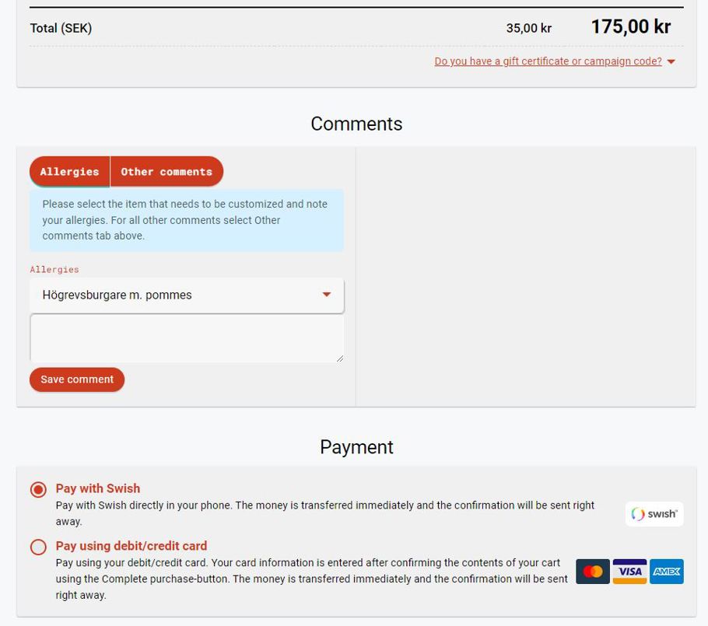
Task: Switch to the Allergies tab
Action: click(70, 172)
